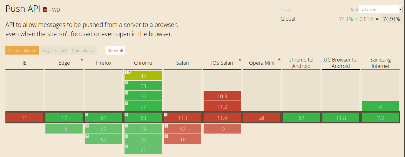This screenshot has width=405, height=157.
Task: Click the asterisk note next to Edge
Action: (82, 60)
